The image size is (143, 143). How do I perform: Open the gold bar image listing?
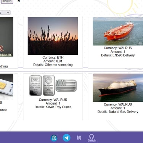click(6, 87)
